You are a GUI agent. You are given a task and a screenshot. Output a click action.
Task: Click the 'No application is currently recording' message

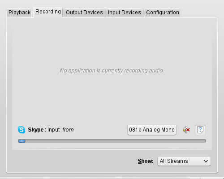pos(112,71)
